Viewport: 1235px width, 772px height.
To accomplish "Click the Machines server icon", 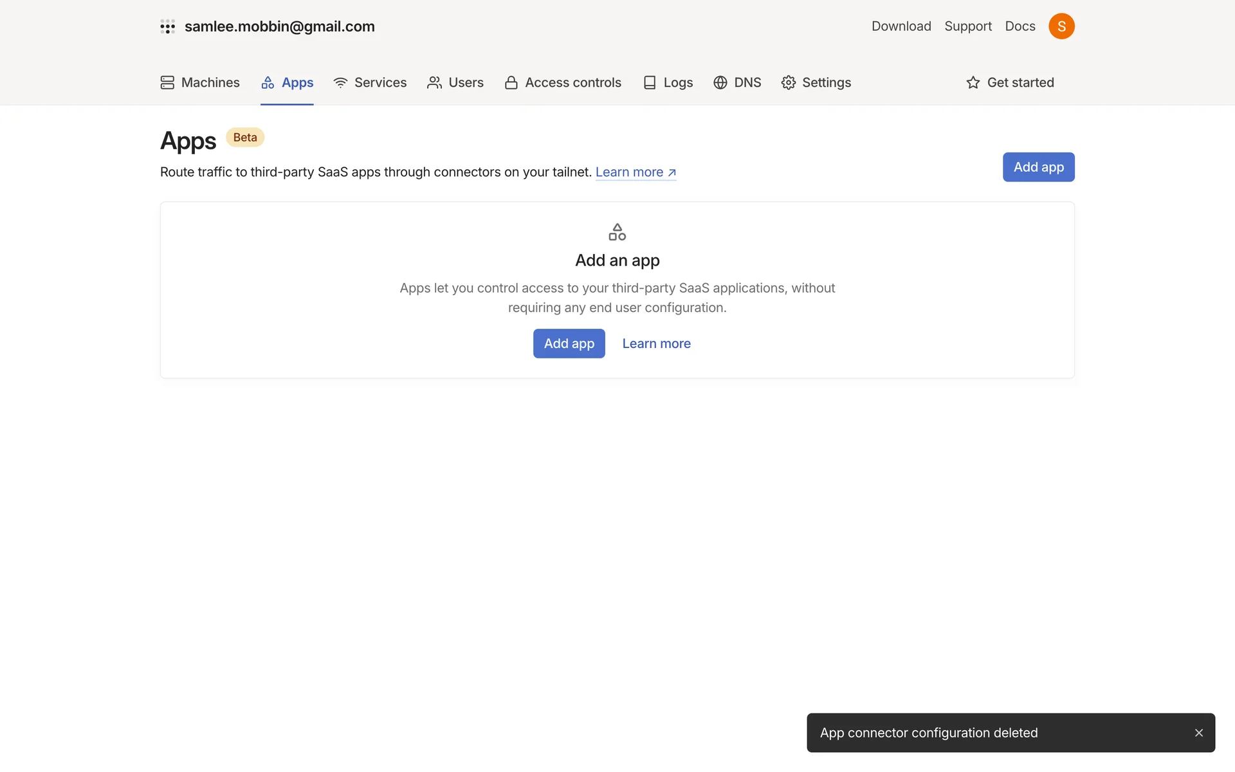I will 167,82.
